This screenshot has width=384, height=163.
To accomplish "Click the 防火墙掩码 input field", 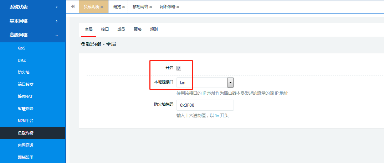I will coord(205,105).
